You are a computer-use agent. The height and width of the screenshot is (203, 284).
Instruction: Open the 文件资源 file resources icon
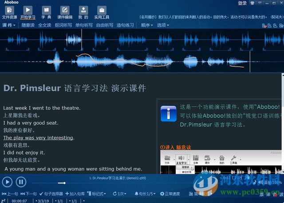9,12
